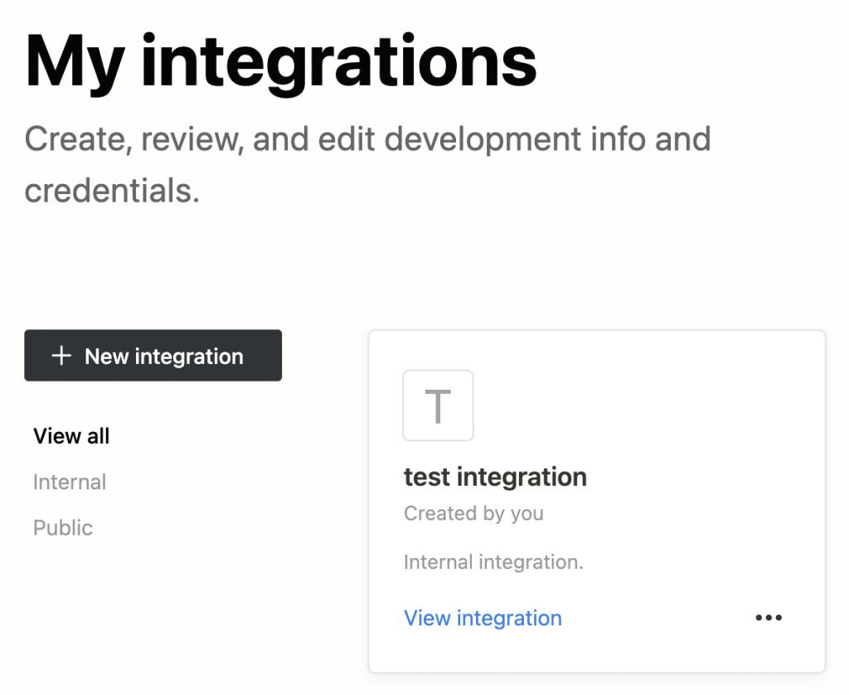This screenshot has height=695, width=849.
Task: Click the T logo of test integration
Action: point(438,406)
